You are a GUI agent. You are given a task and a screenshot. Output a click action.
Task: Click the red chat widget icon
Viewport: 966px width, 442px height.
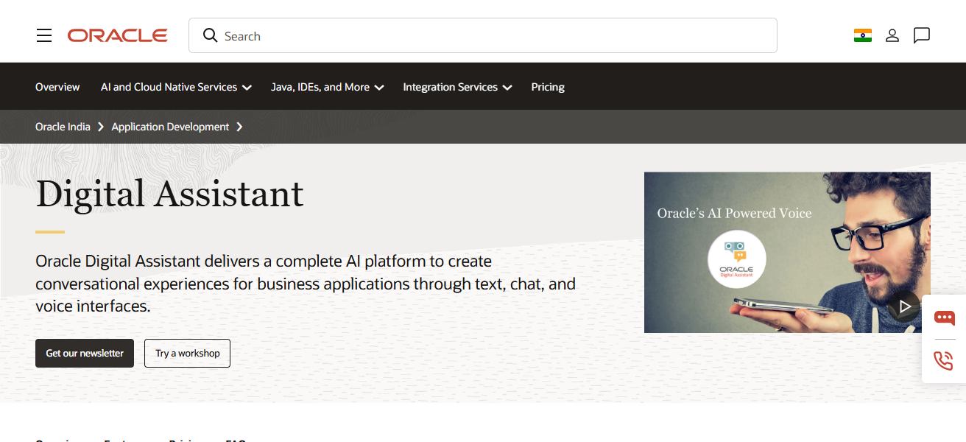pos(944,318)
